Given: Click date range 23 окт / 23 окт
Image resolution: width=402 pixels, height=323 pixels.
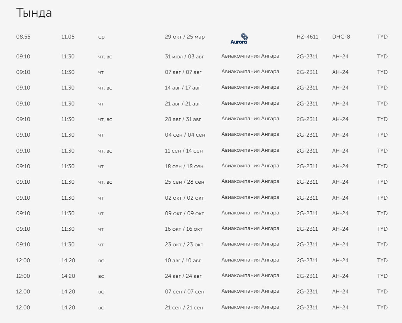Looking at the screenshot, I should (184, 245).
